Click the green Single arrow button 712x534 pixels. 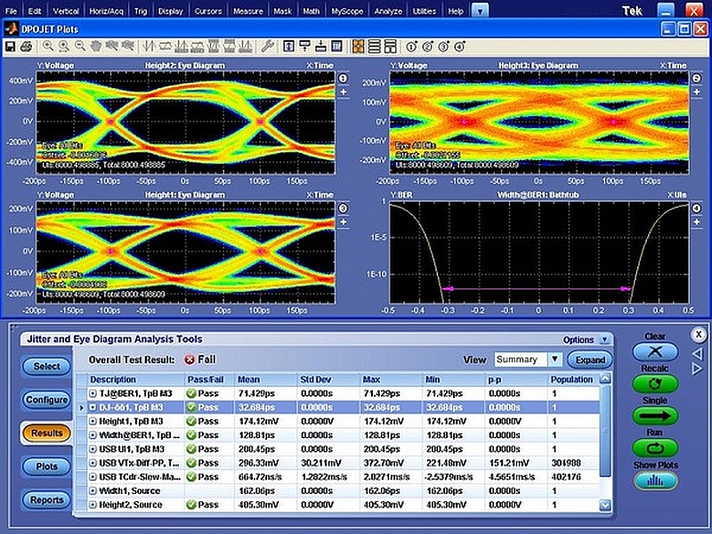tap(655, 416)
